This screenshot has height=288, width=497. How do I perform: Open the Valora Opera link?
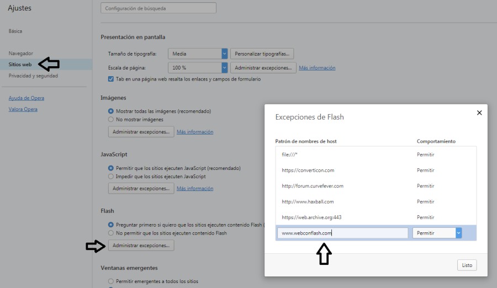[23, 109]
